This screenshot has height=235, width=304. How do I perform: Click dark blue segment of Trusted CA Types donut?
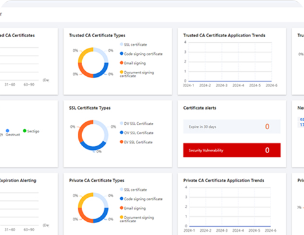pyautogui.click(x=102, y=72)
